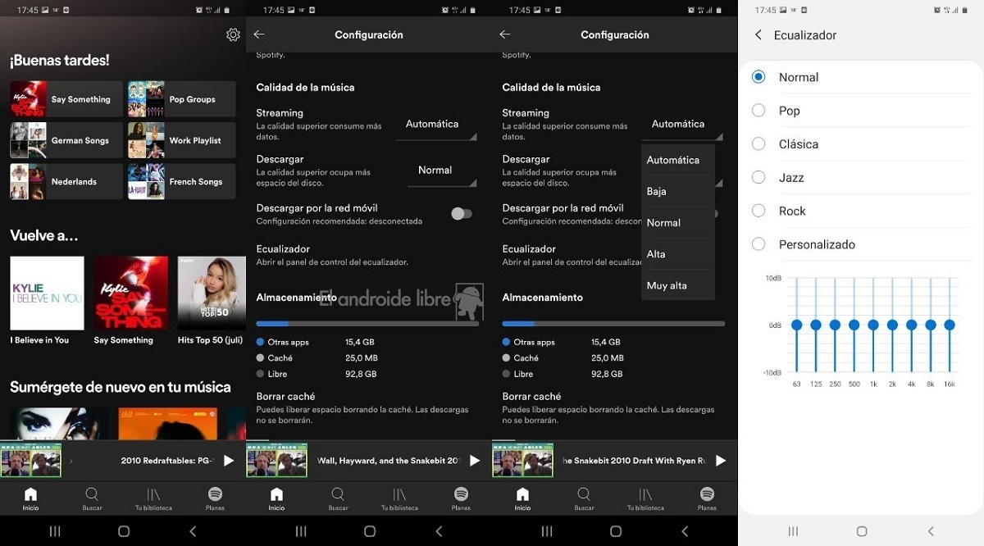Play the '2010 Redraftables: PG-' mini-player track
Image resolution: width=984 pixels, height=546 pixels.
(229, 461)
